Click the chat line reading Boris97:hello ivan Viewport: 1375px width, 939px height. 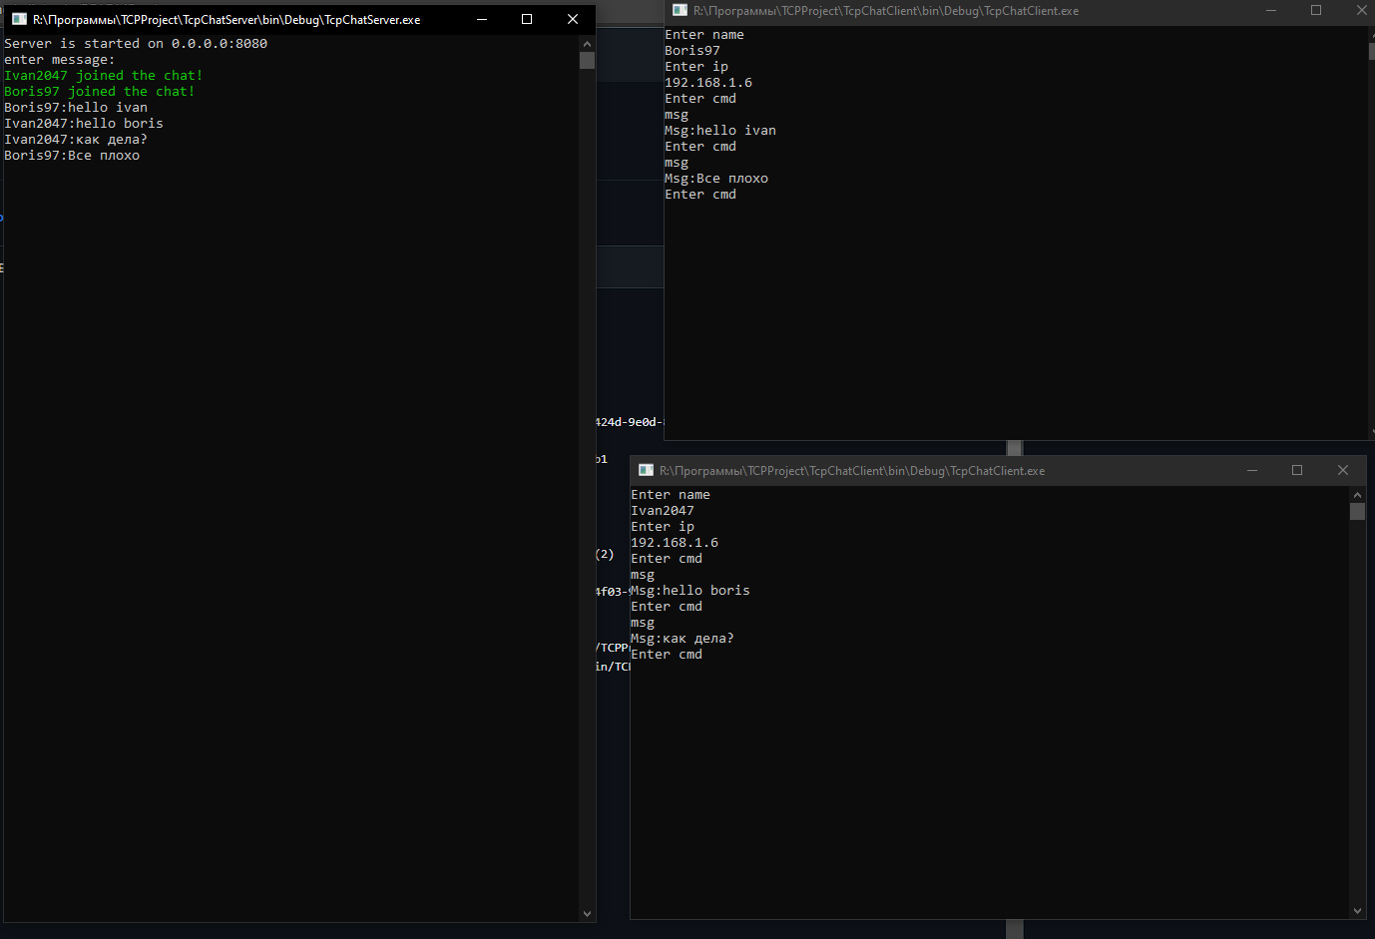tap(75, 107)
